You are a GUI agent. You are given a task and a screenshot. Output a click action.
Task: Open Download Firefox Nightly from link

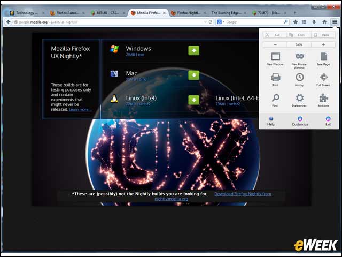[243, 194]
